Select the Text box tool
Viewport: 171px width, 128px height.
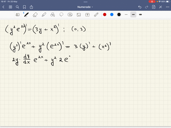tap(87, 15)
